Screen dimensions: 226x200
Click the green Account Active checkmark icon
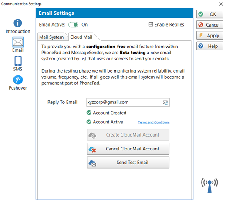(89, 122)
